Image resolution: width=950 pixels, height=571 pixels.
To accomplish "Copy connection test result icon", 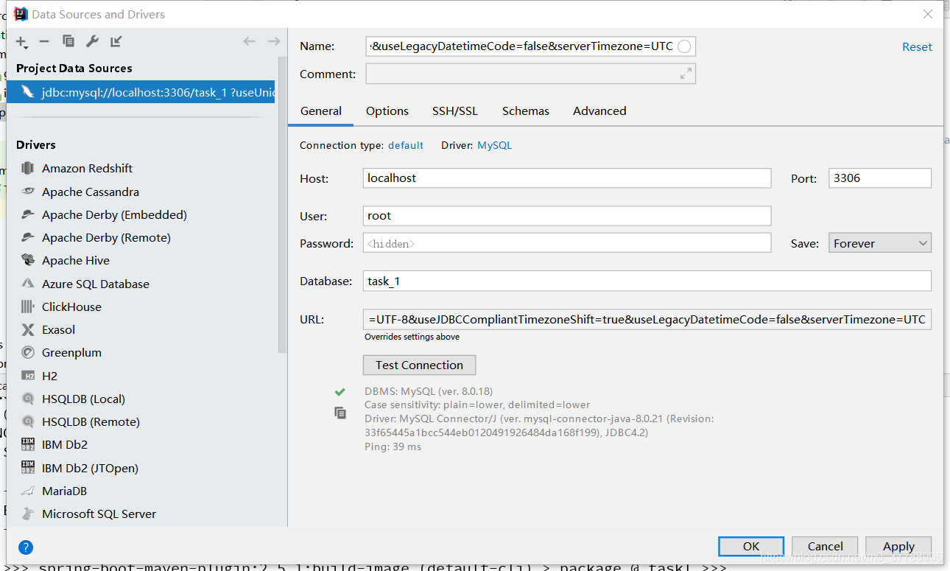I will point(339,413).
